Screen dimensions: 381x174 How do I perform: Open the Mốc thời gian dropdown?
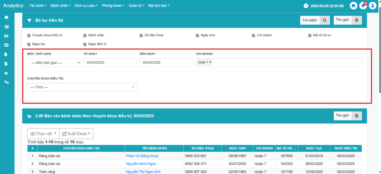[x=54, y=63]
